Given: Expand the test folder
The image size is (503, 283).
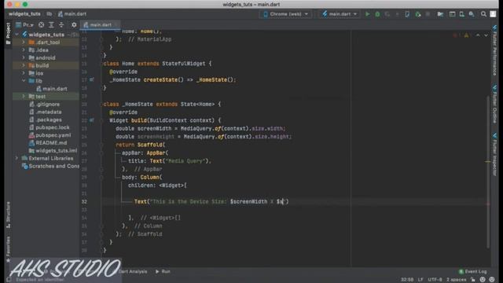Looking at the screenshot, I should pyautogui.click(x=24, y=97).
